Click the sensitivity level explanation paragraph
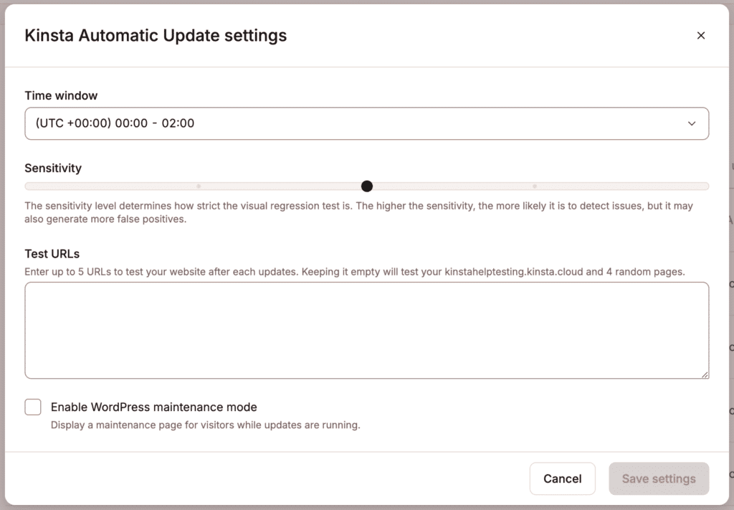The image size is (734, 510). point(358,212)
